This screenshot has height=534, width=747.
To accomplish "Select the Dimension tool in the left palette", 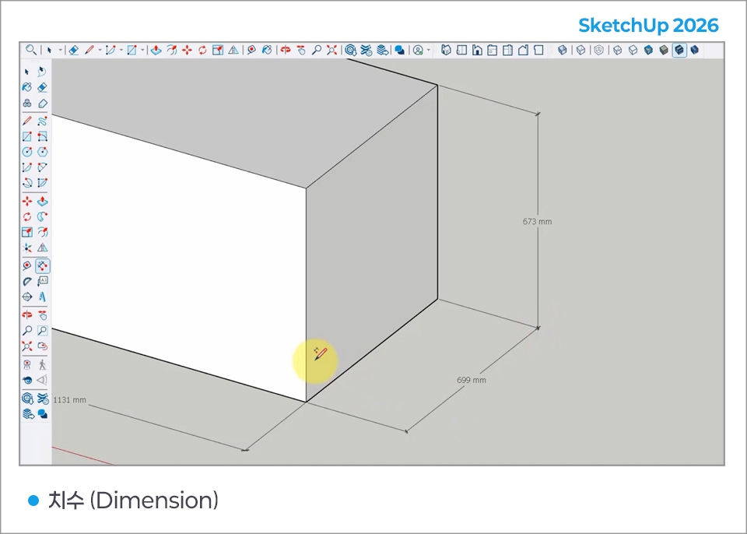I will coord(42,265).
